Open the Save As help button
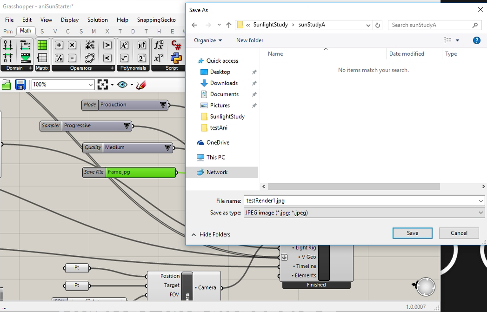487x312 pixels. [477, 40]
